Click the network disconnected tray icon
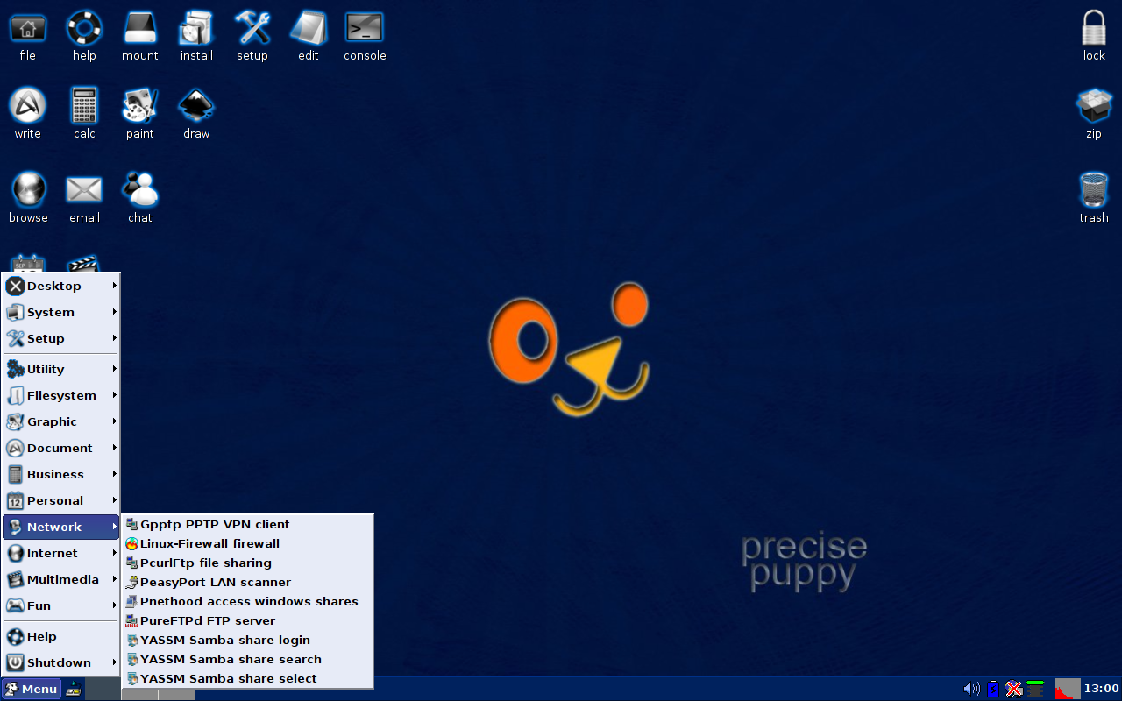This screenshot has height=701, width=1122. (1014, 689)
